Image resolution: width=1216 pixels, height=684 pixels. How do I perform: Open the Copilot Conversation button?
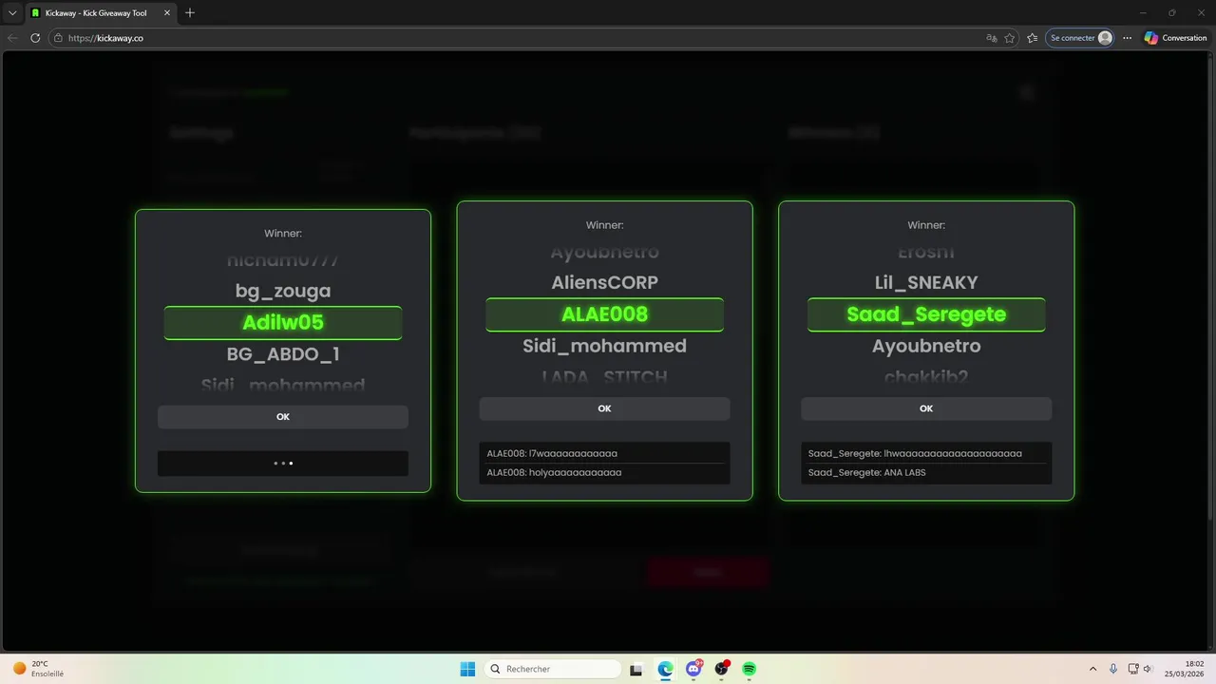pos(1176,38)
